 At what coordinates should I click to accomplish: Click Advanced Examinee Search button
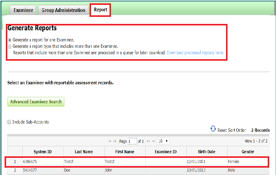[36, 102]
